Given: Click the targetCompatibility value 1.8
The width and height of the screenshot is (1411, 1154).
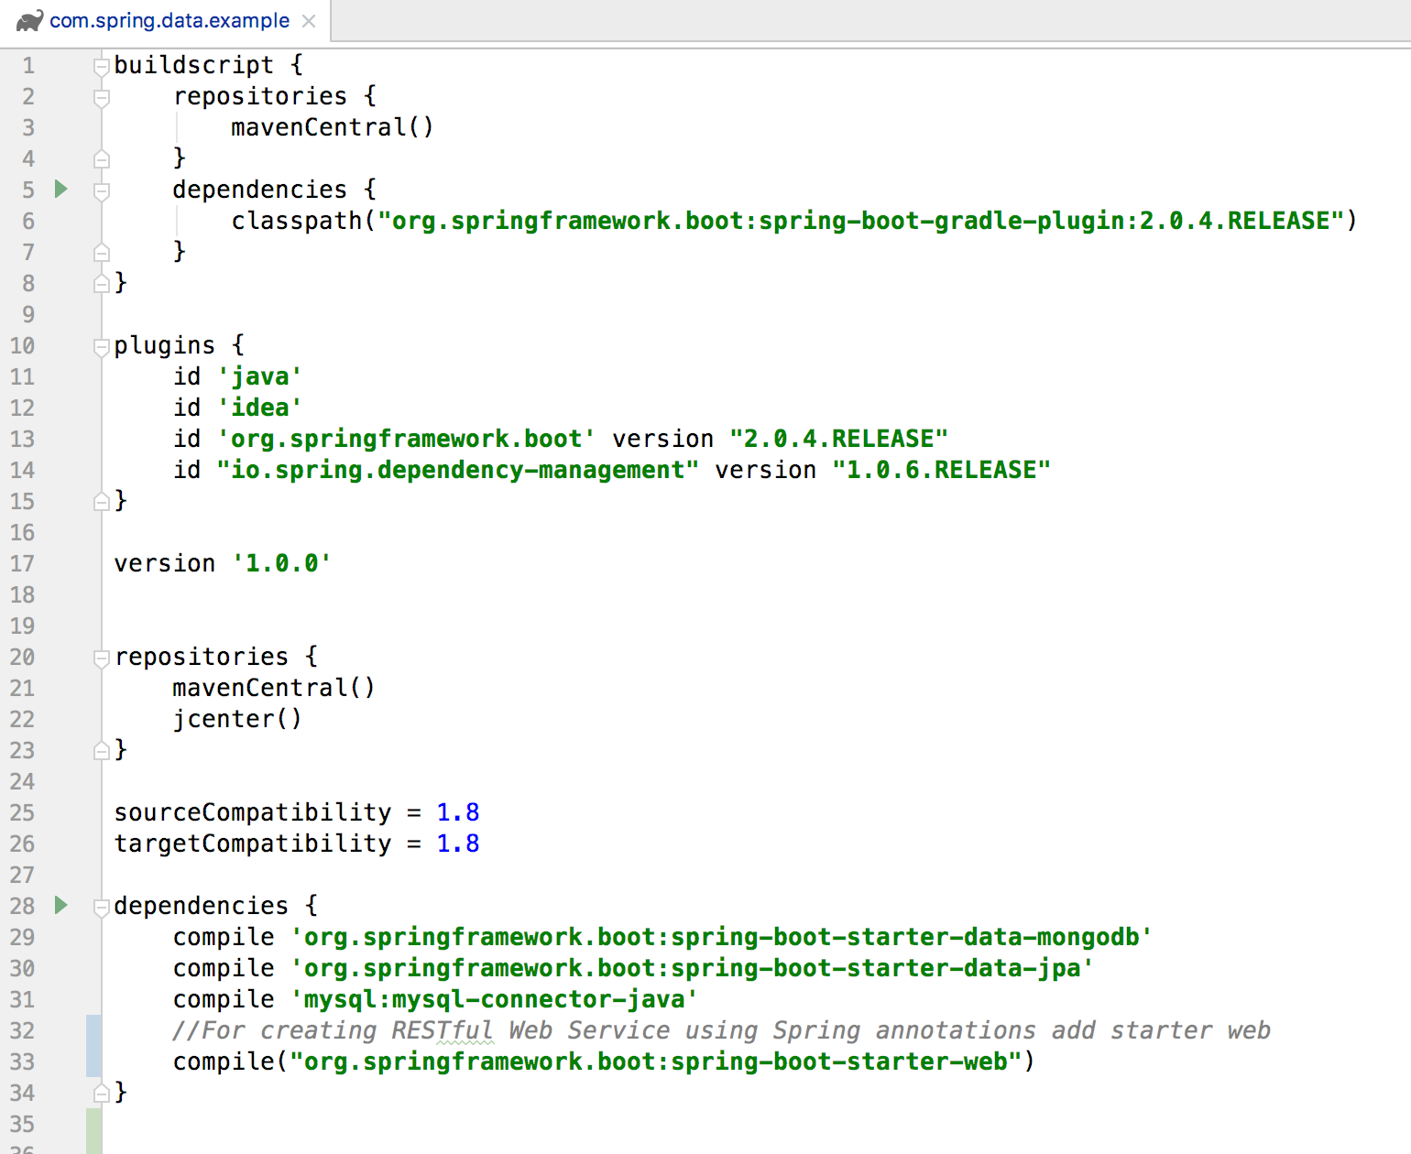Looking at the screenshot, I should 458,844.
